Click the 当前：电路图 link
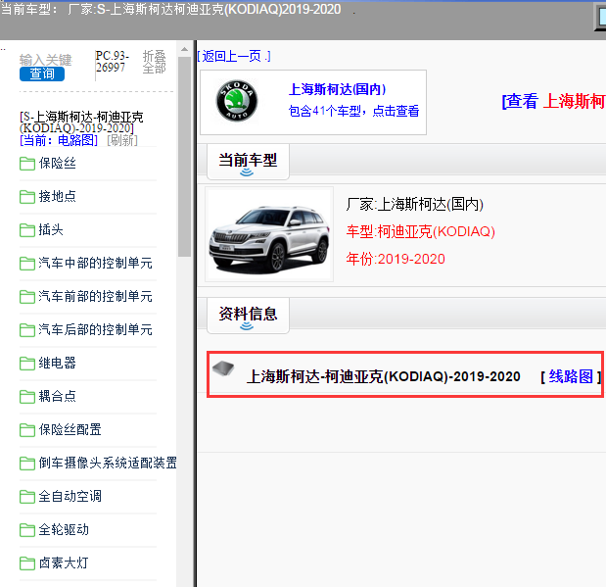Image resolution: width=606 pixels, height=587 pixels. pos(59,140)
